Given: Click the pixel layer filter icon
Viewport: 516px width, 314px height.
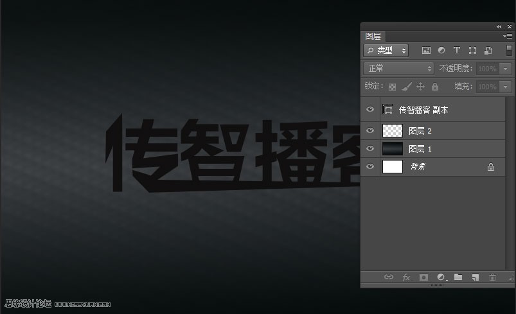Looking at the screenshot, I should pyautogui.click(x=426, y=50).
